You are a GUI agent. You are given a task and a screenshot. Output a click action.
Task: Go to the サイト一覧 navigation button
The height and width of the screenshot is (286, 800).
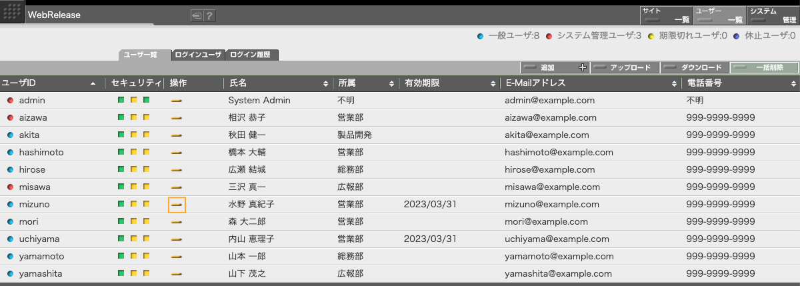point(665,15)
